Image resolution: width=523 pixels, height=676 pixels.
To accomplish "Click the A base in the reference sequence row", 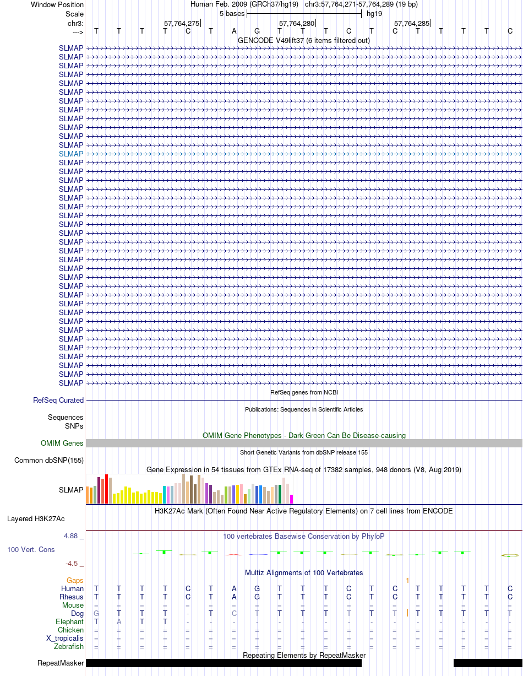I will [234, 31].
